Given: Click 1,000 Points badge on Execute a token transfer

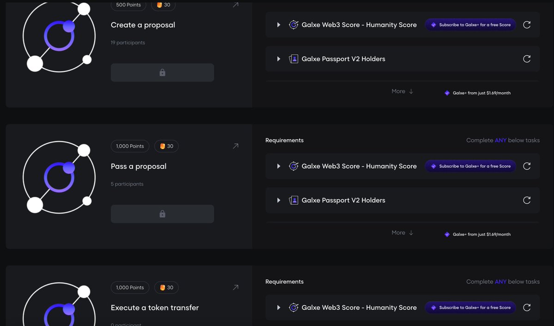Looking at the screenshot, I should coord(130,287).
